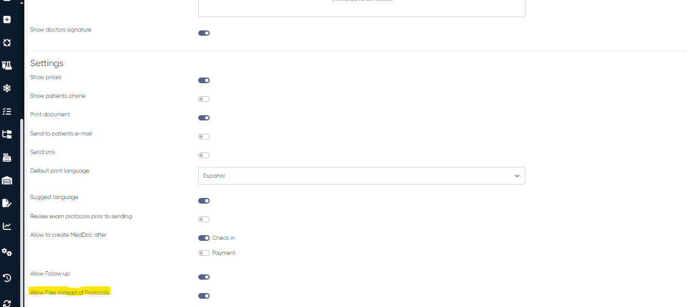Open the line chart analytics icon
The height and width of the screenshot is (307, 687).
[7, 226]
